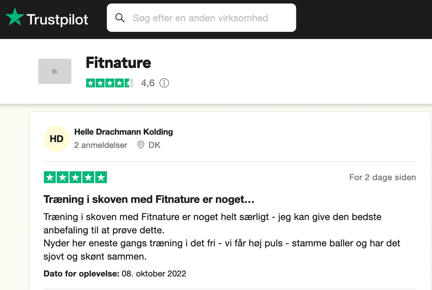Focus the 'Søg efter en anden virksomhed' field

[x=201, y=18]
